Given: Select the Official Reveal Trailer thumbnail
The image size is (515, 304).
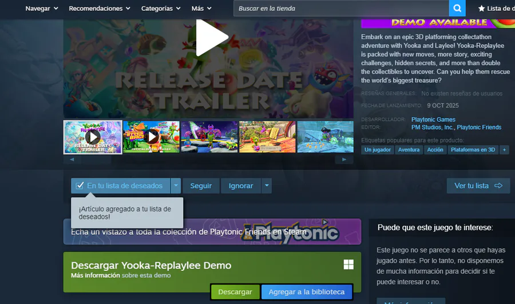Looking at the screenshot, I should coord(152,137).
